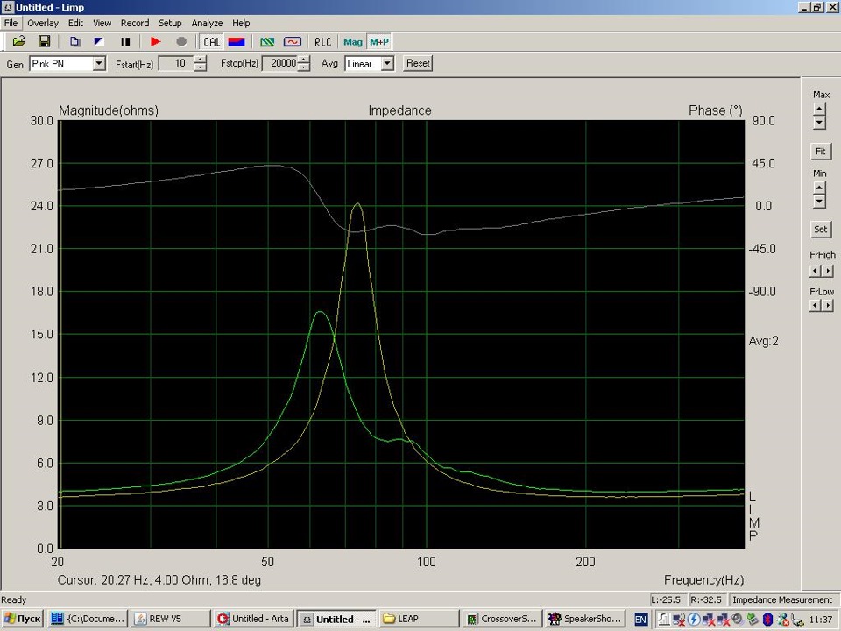Click the CAL calibration toolbar button
841x631 pixels.
click(212, 41)
